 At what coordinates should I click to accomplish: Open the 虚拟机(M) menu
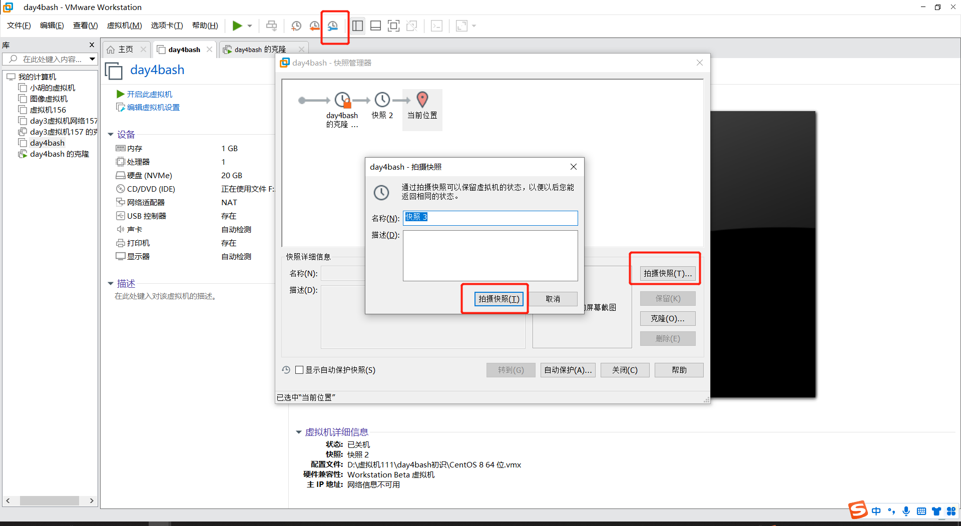pos(124,26)
